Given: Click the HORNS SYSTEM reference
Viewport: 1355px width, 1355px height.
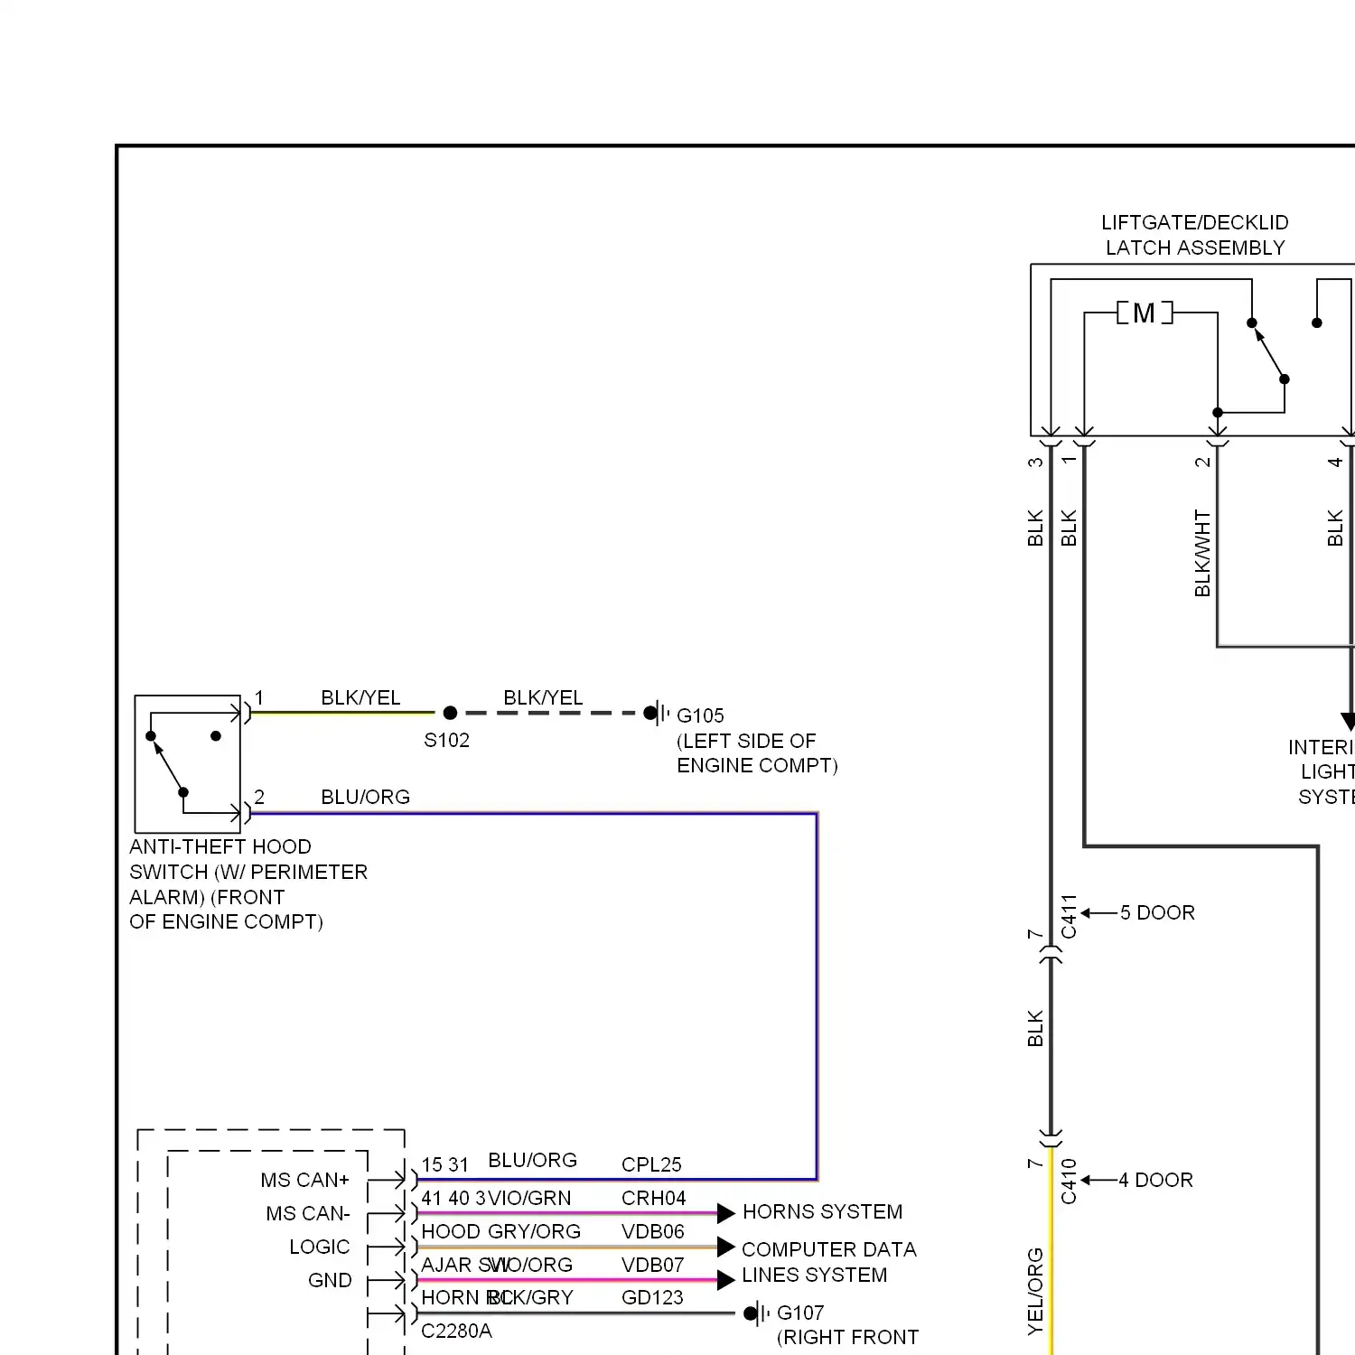Looking at the screenshot, I should 822,1211.
